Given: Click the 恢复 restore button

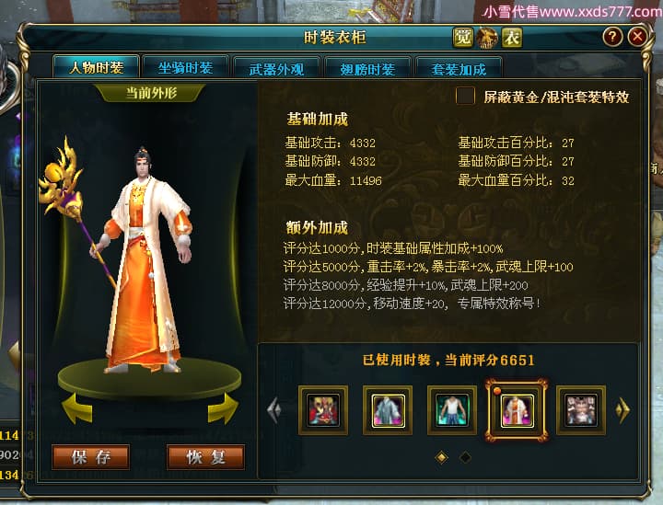Looking at the screenshot, I should 205,457.
